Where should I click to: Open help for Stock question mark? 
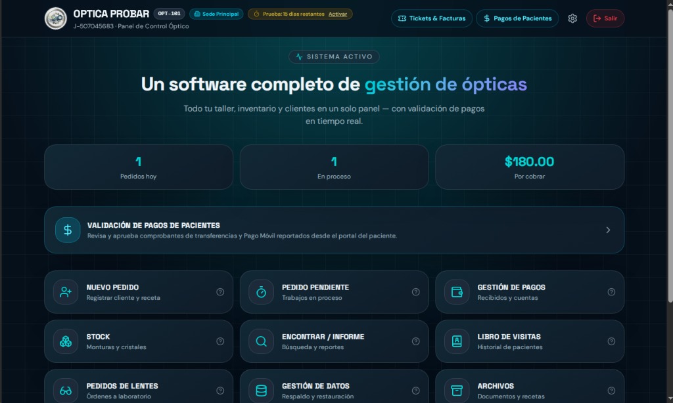pyautogui.click(x=220, y=341)
